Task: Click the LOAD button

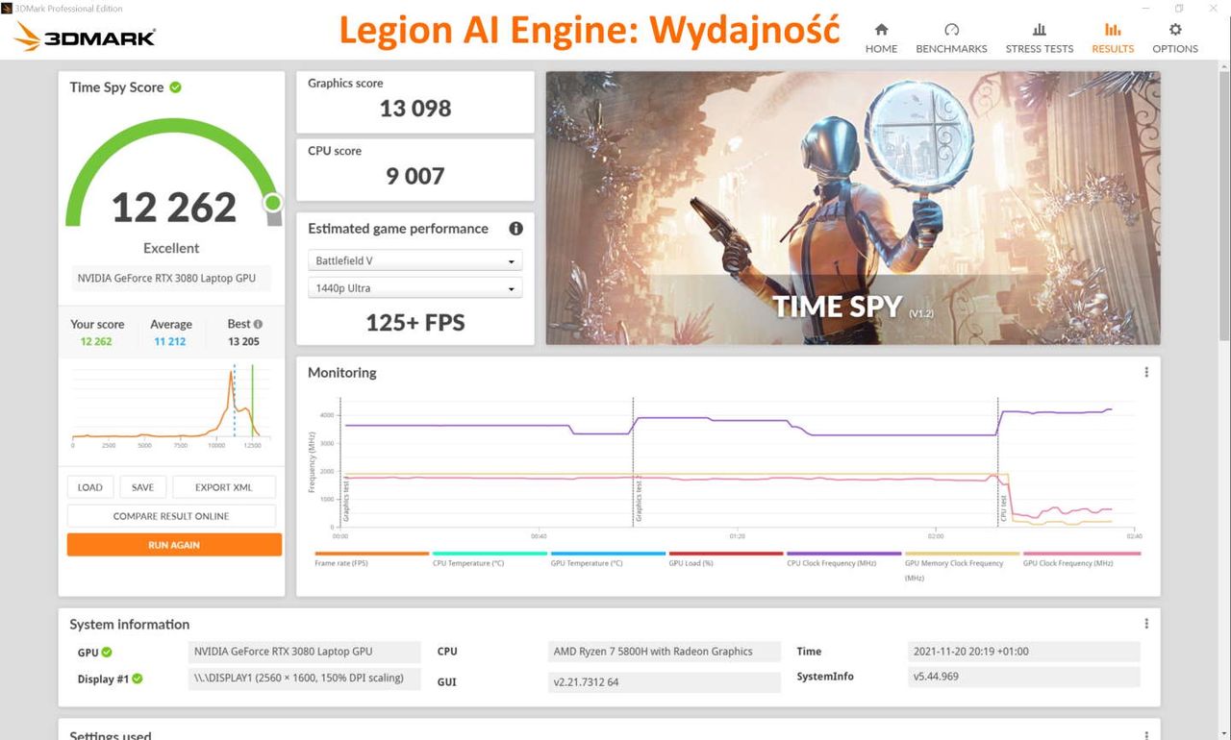Action: 90,487
